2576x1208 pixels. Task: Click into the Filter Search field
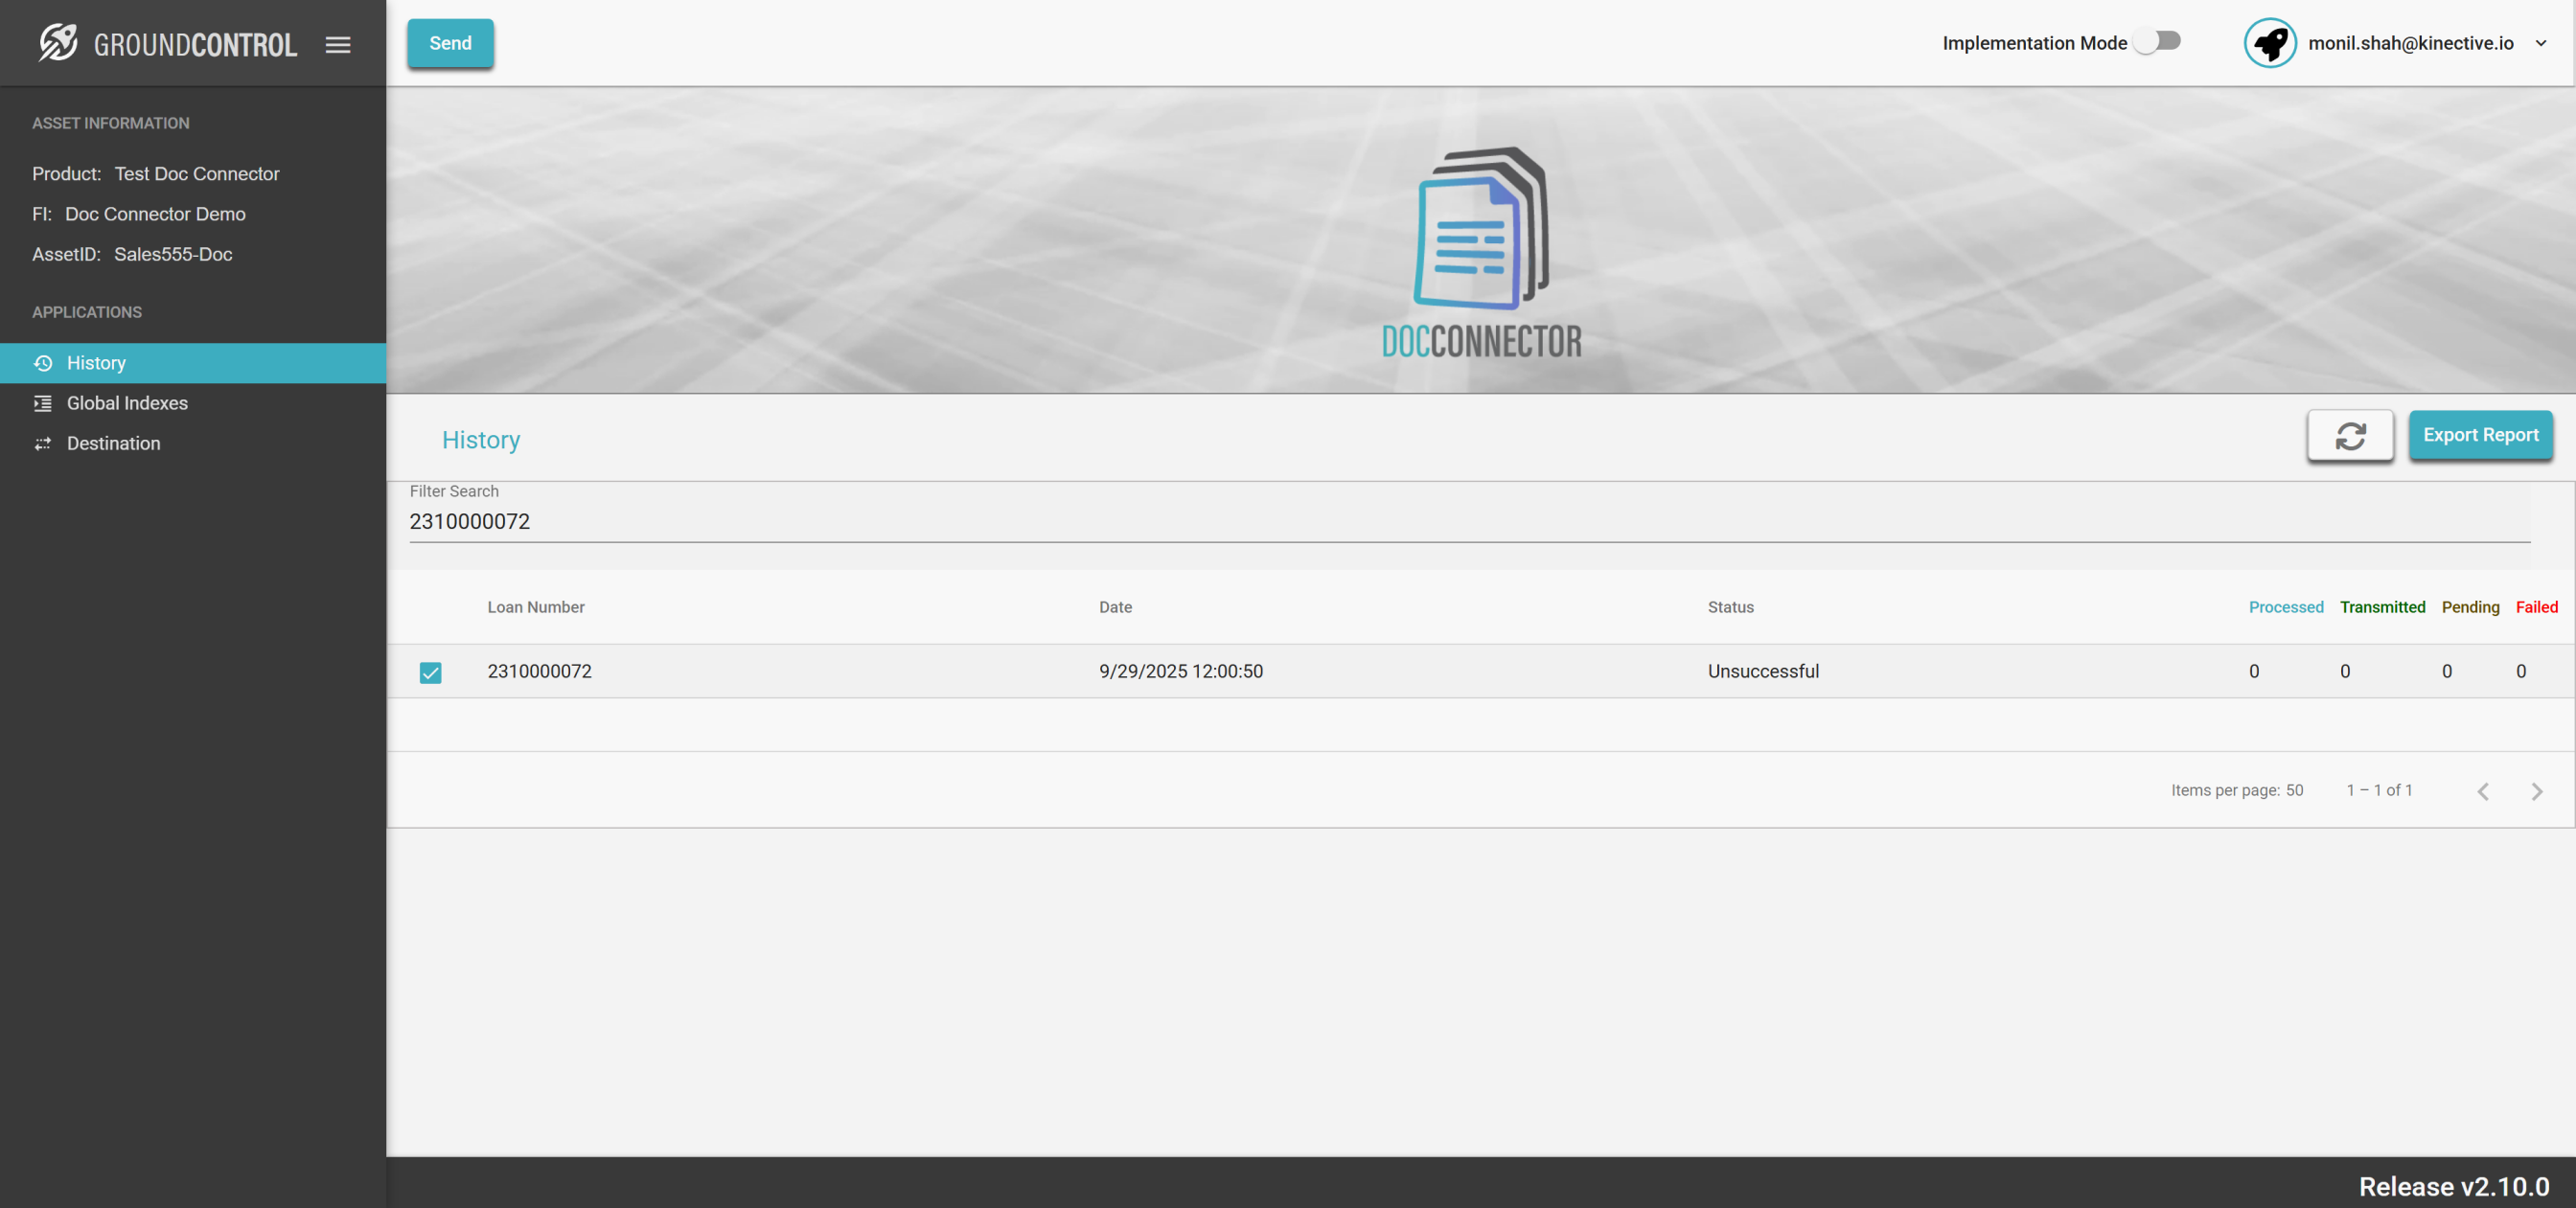coord(1468,521)
